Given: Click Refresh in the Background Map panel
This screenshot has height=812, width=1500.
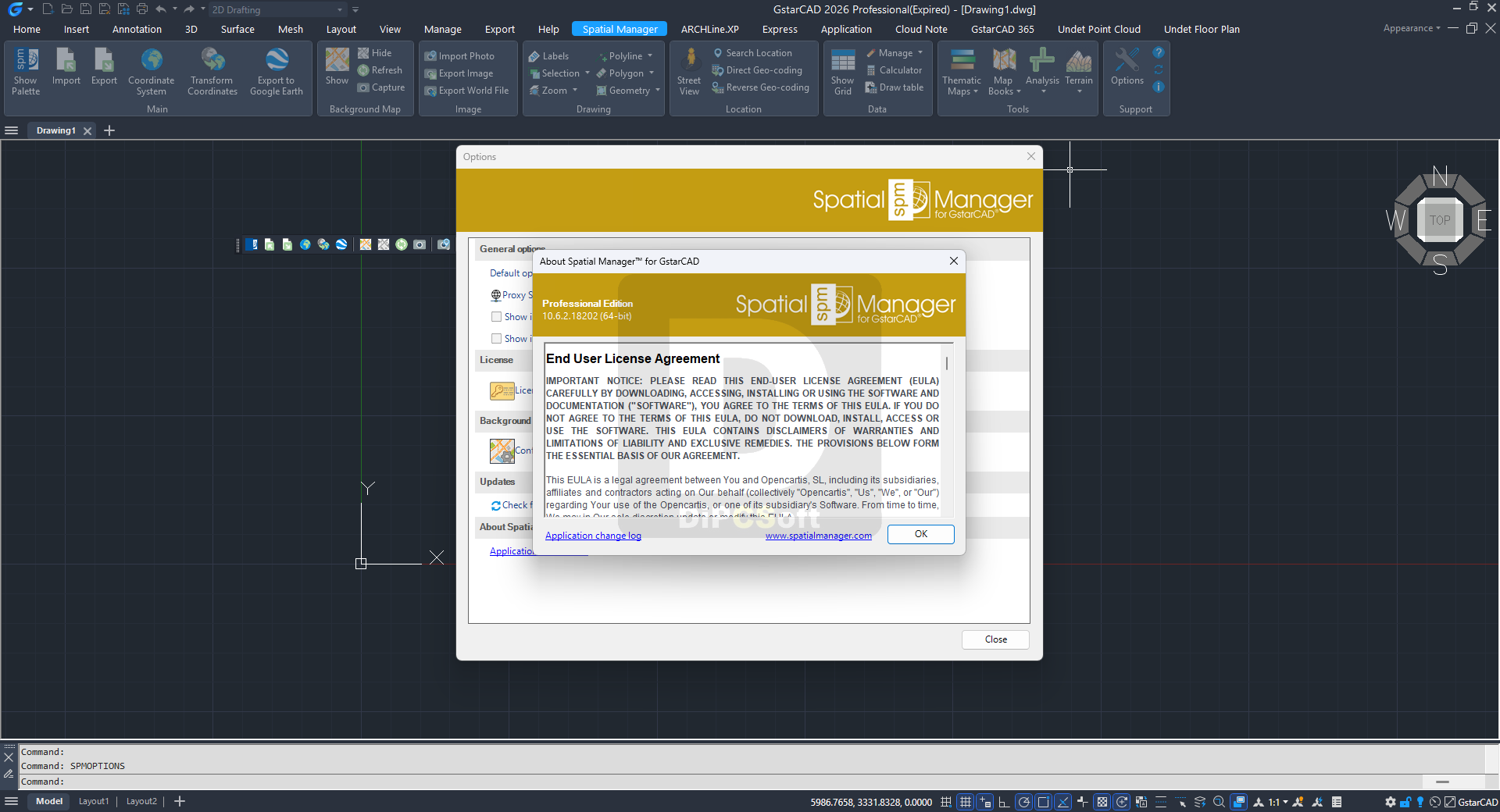Looking at the screenshot, I should tap(380, 70).
